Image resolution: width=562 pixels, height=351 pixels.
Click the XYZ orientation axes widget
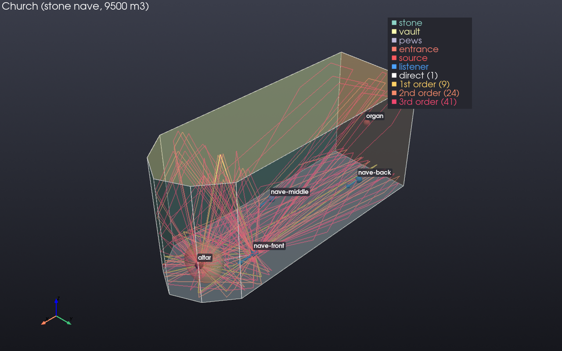coord(56,312)
